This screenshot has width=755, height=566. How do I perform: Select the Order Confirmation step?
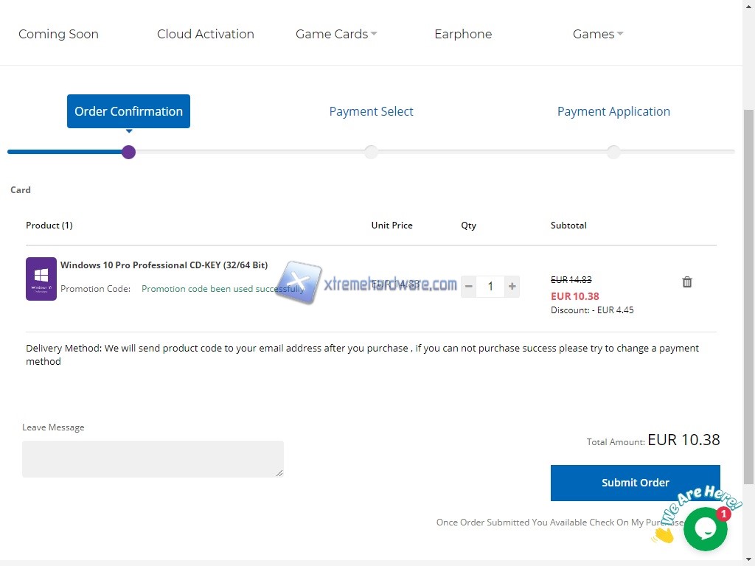pyautogui.click(x=128, y=111)
